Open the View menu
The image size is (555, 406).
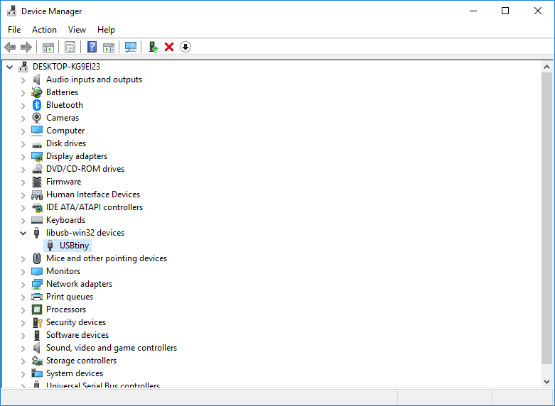pos(77,30)
